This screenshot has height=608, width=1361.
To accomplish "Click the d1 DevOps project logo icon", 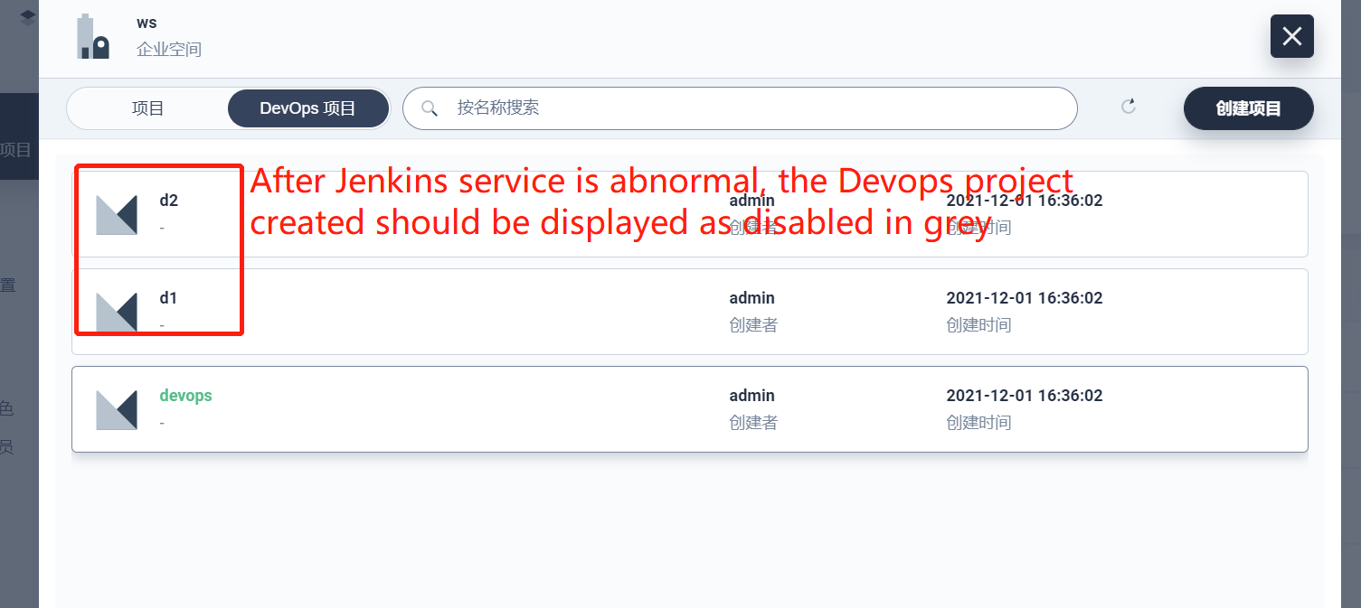I will [118, 312].
